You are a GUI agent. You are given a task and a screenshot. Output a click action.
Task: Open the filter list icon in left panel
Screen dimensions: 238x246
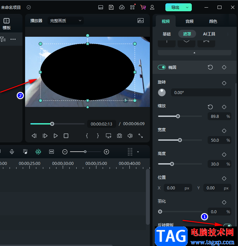tap(3, 39)
